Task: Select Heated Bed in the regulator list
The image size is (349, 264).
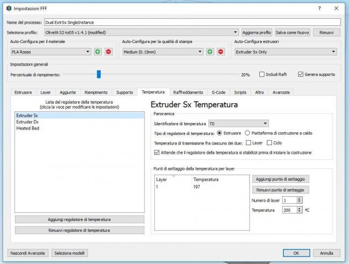Action: 27,129
